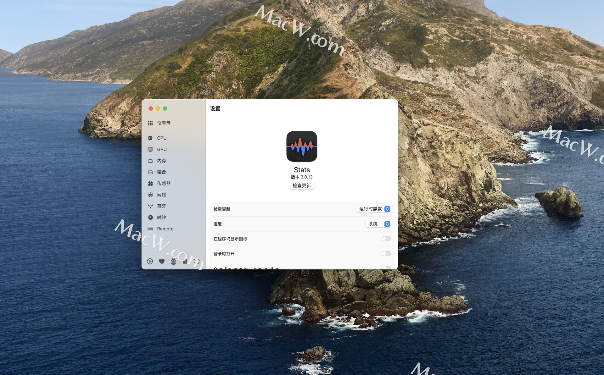Click the 设置 window title
The image size is (604, 375).
pyautogui.click(x=215, y=109)
